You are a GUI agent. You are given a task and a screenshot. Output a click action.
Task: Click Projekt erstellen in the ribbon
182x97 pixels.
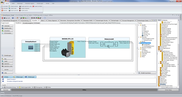click(13, 6)
